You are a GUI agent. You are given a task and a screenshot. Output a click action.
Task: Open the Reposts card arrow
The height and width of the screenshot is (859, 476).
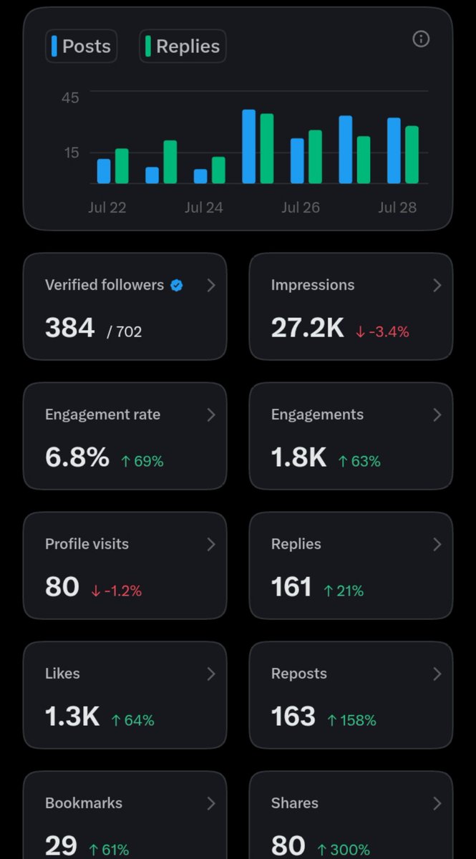(x=437, y=674)
